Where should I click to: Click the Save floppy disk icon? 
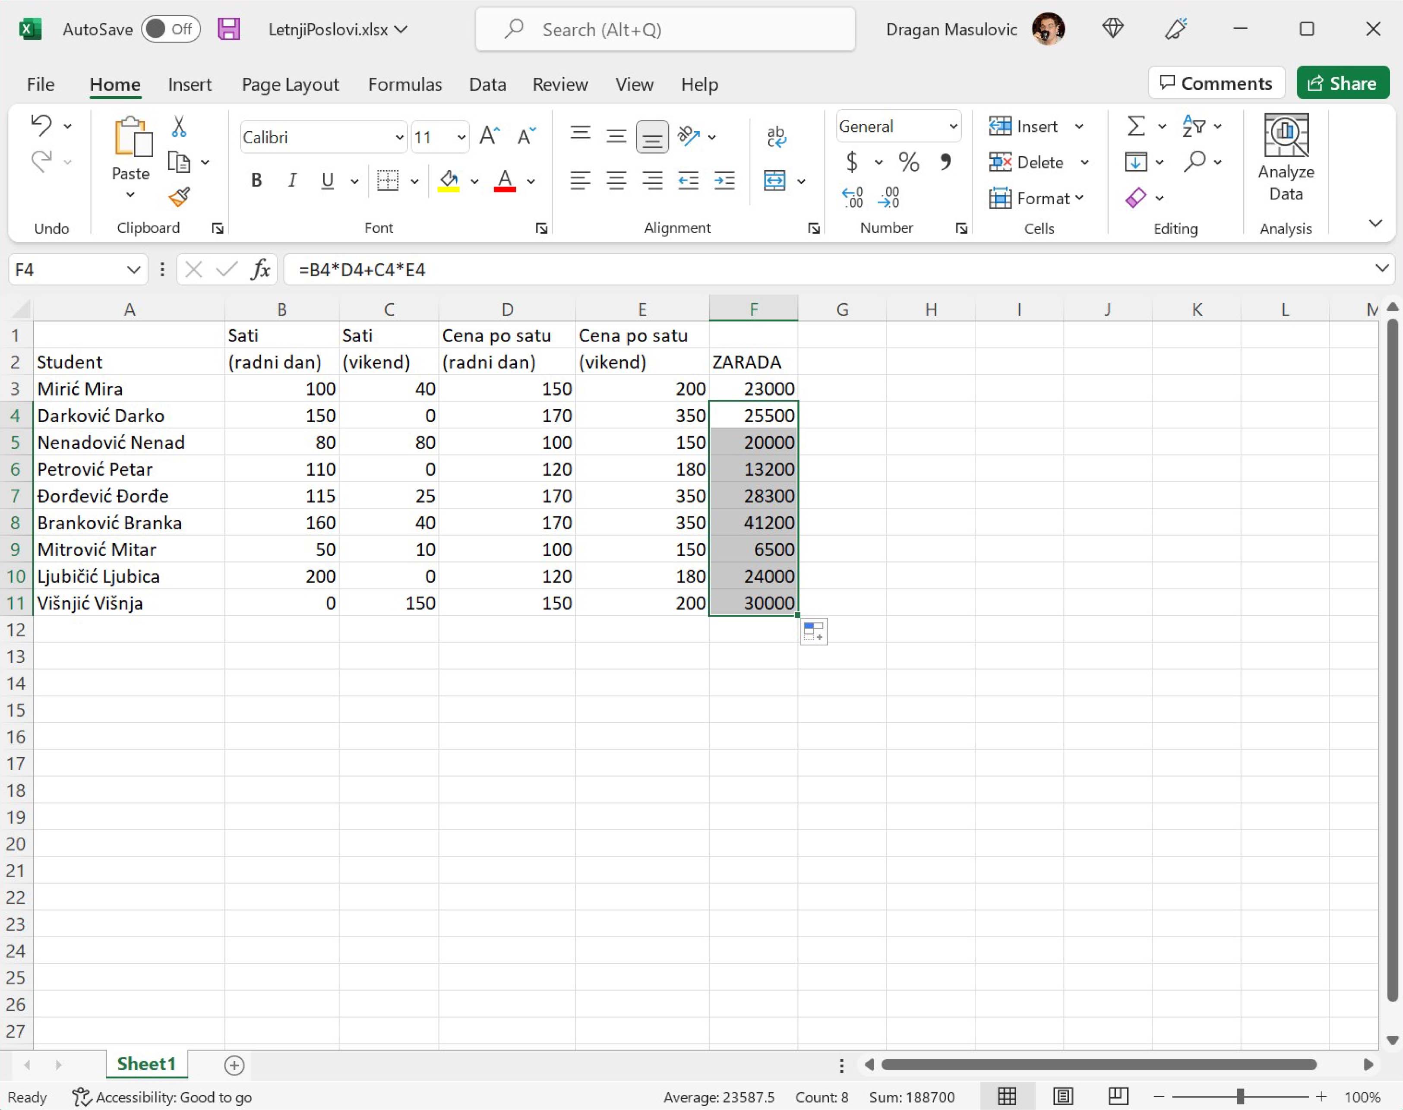click(229, 29)
